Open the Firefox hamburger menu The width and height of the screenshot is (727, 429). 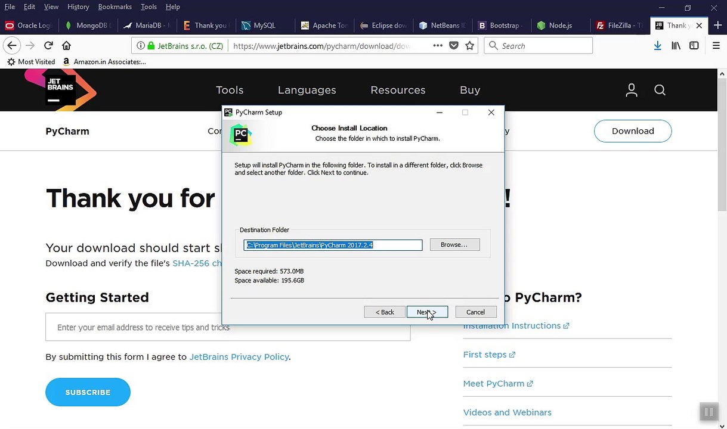(x=716, y=46)
